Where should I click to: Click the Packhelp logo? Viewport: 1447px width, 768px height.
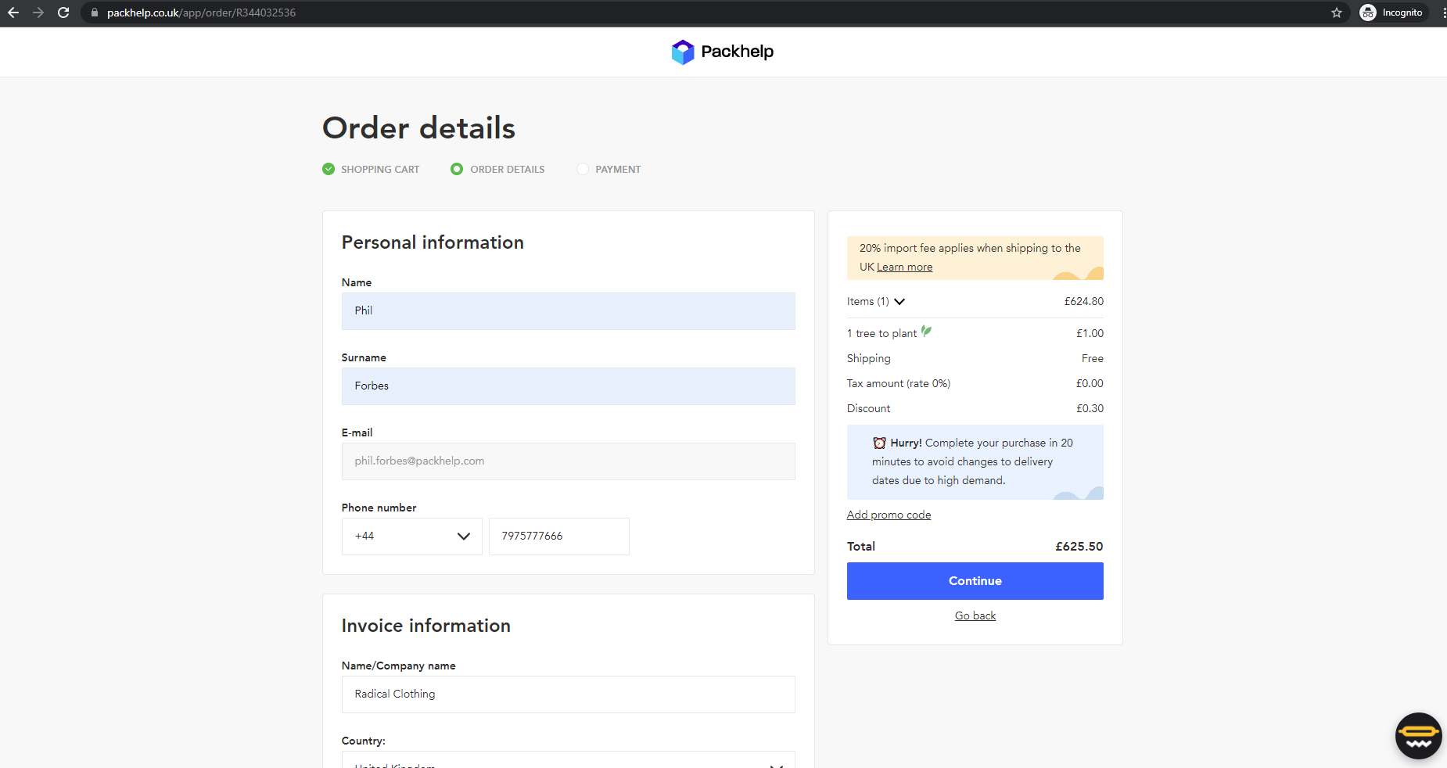pyautogui.click(x=723, y=52)
